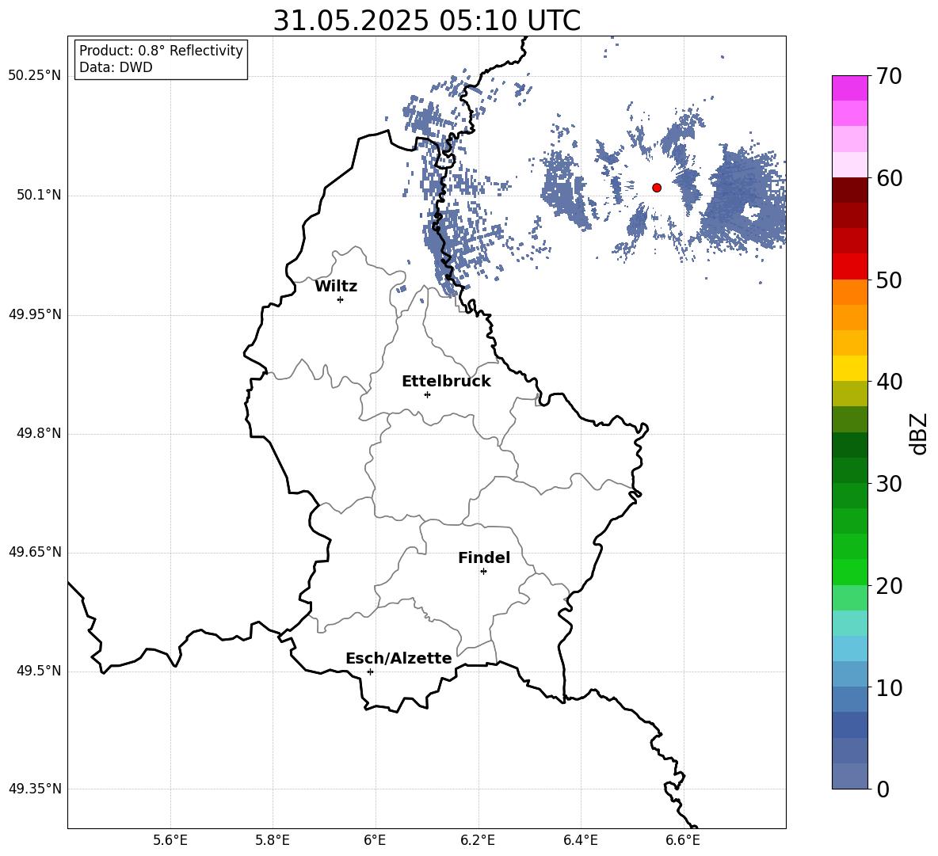Click the colorbar tick label '70'
This screenshot has height=856, width=938.
pyautogui.click(x=889, y=77)
